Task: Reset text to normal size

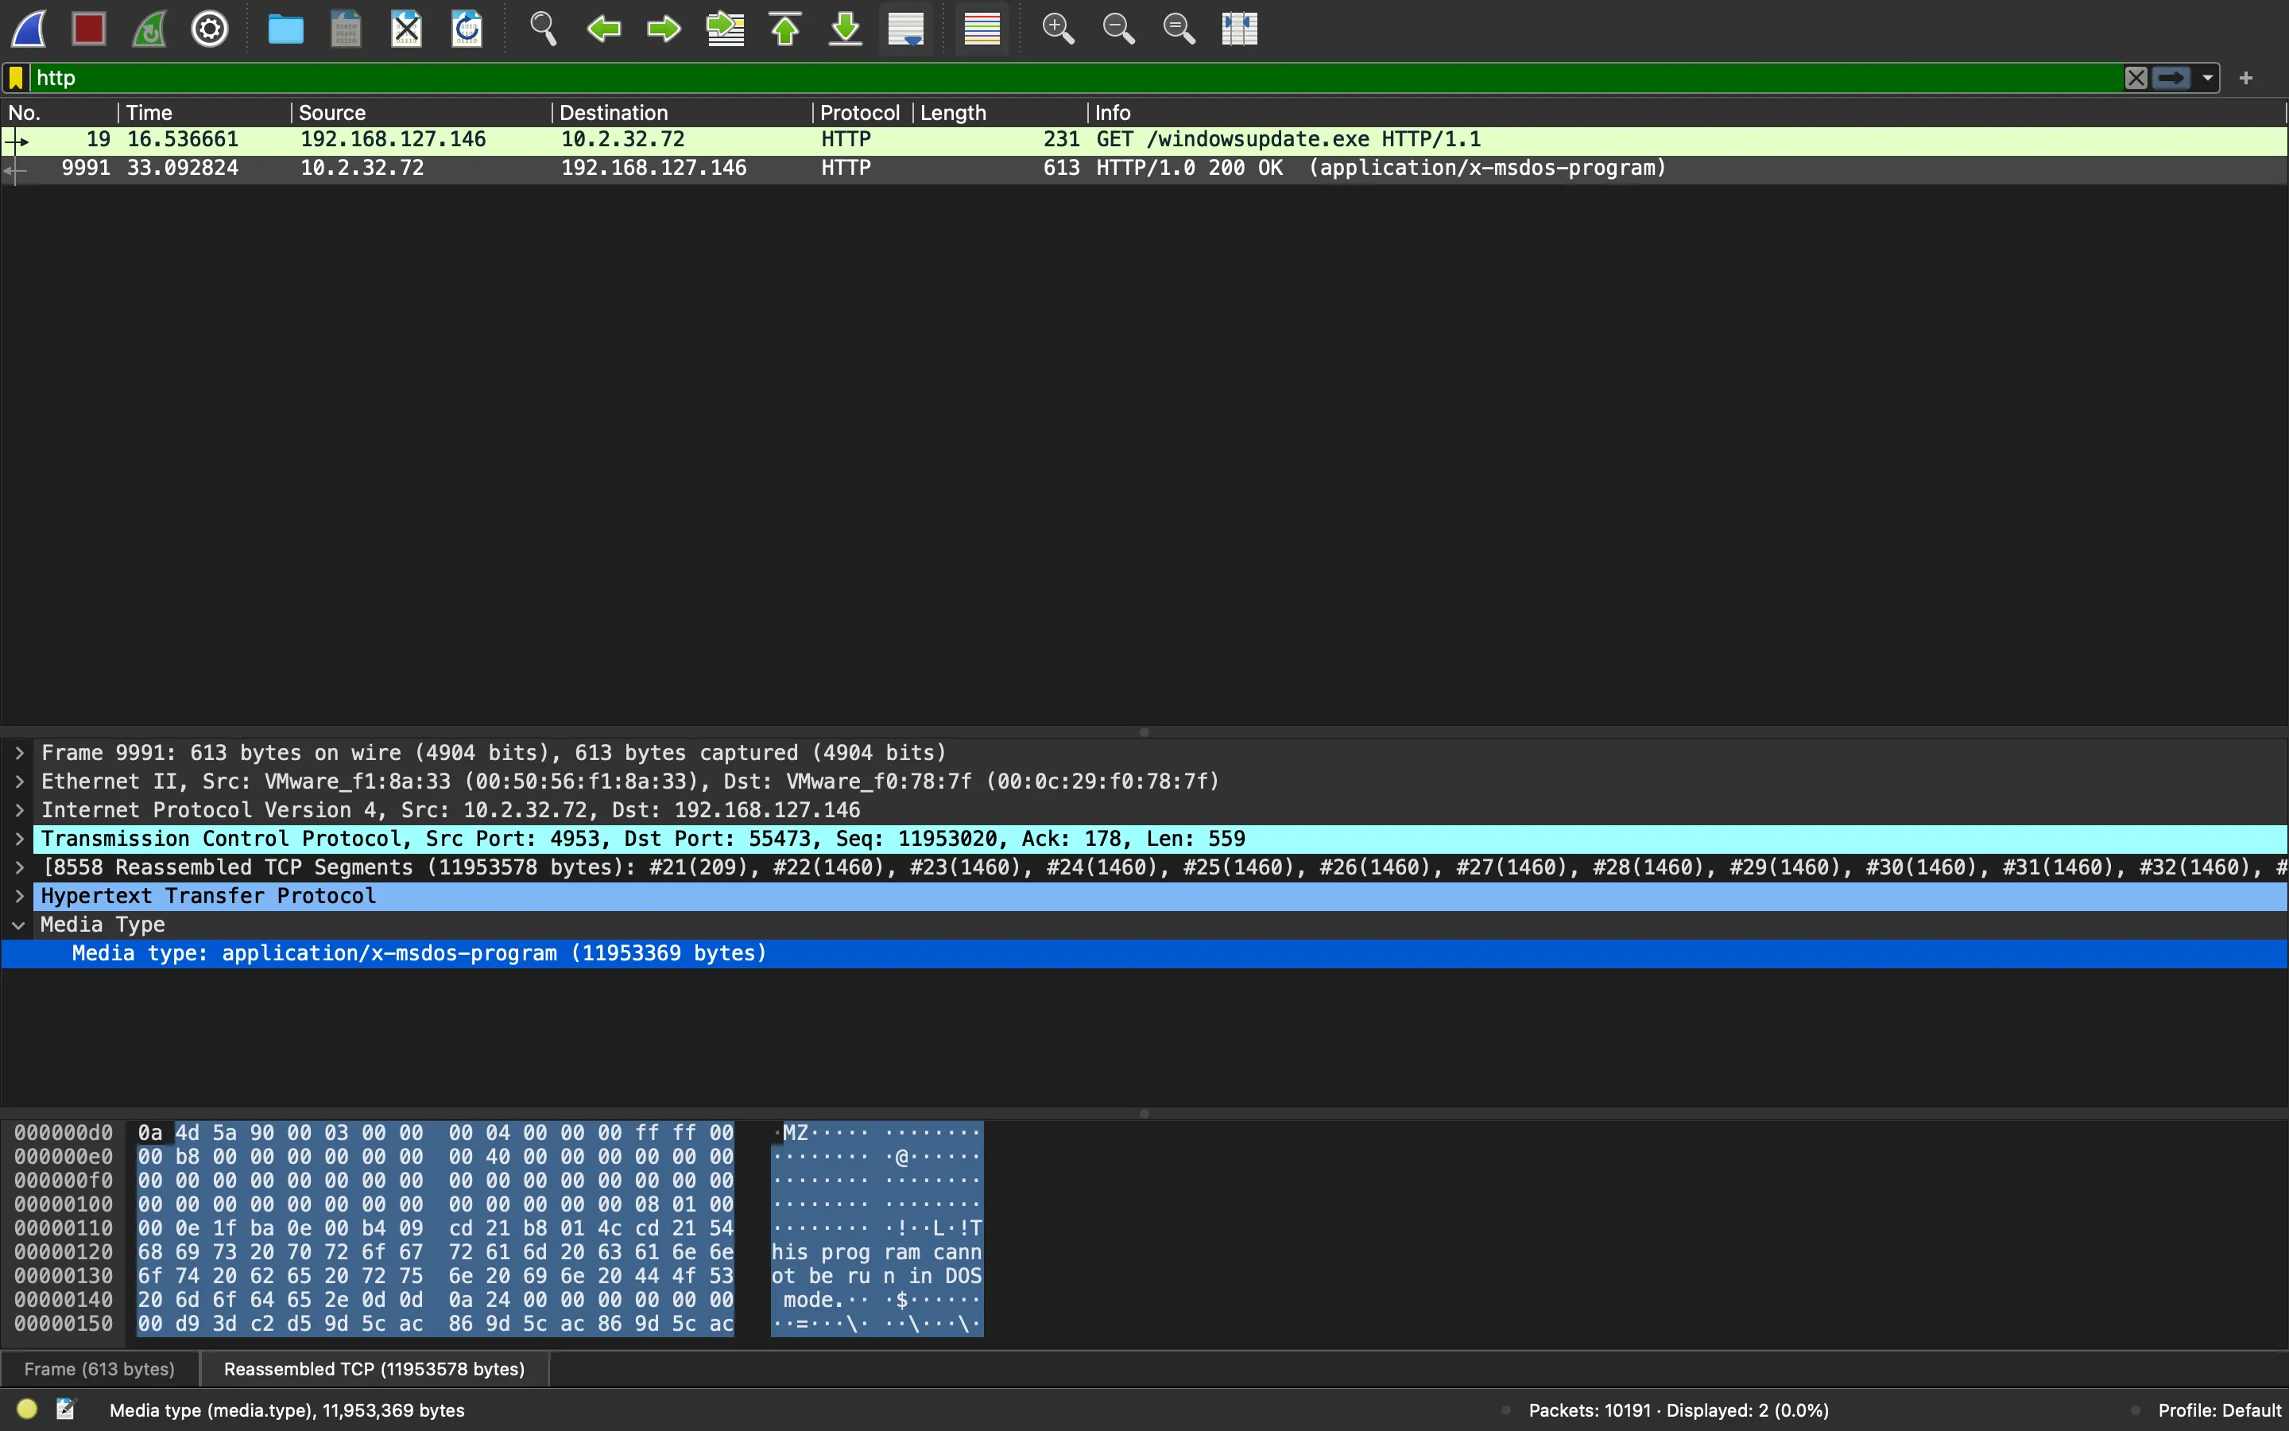Action: 1179,29
